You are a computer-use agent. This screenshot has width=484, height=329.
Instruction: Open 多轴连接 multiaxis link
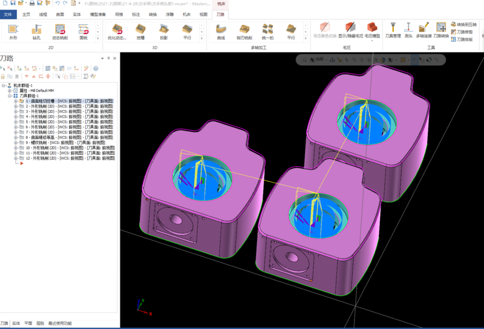pyautogui.click(x=423, y=30)
